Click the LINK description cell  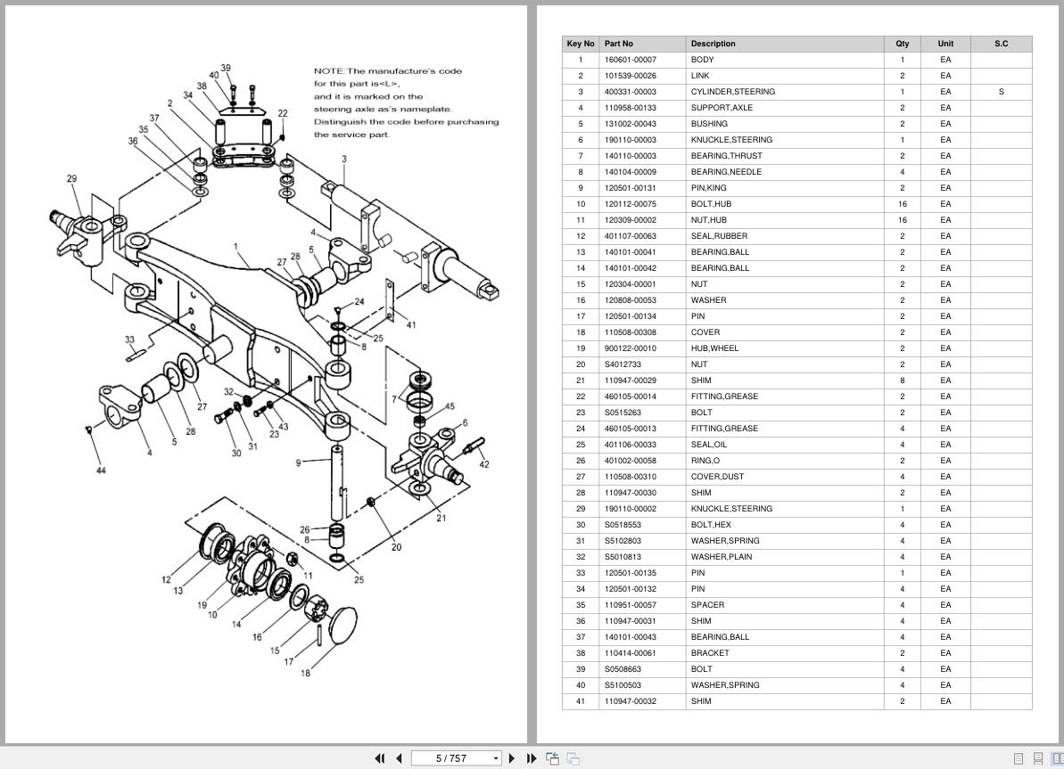tap(785, 76)
